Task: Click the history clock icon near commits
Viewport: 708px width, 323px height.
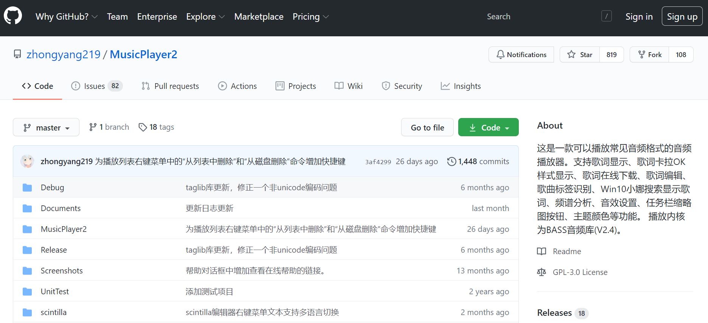Action: click(x=451, y=161)
